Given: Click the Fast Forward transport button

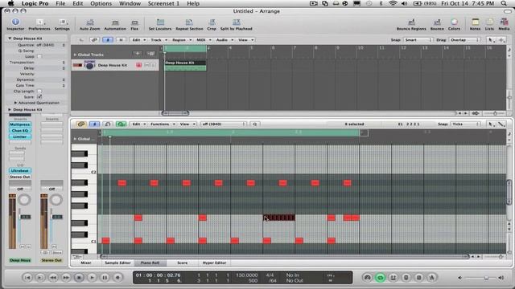Looking at the screenshot, I should pos(66,278).
